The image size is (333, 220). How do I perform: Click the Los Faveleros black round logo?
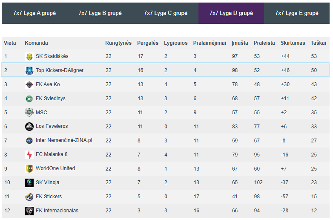click(x=29, y=127)
